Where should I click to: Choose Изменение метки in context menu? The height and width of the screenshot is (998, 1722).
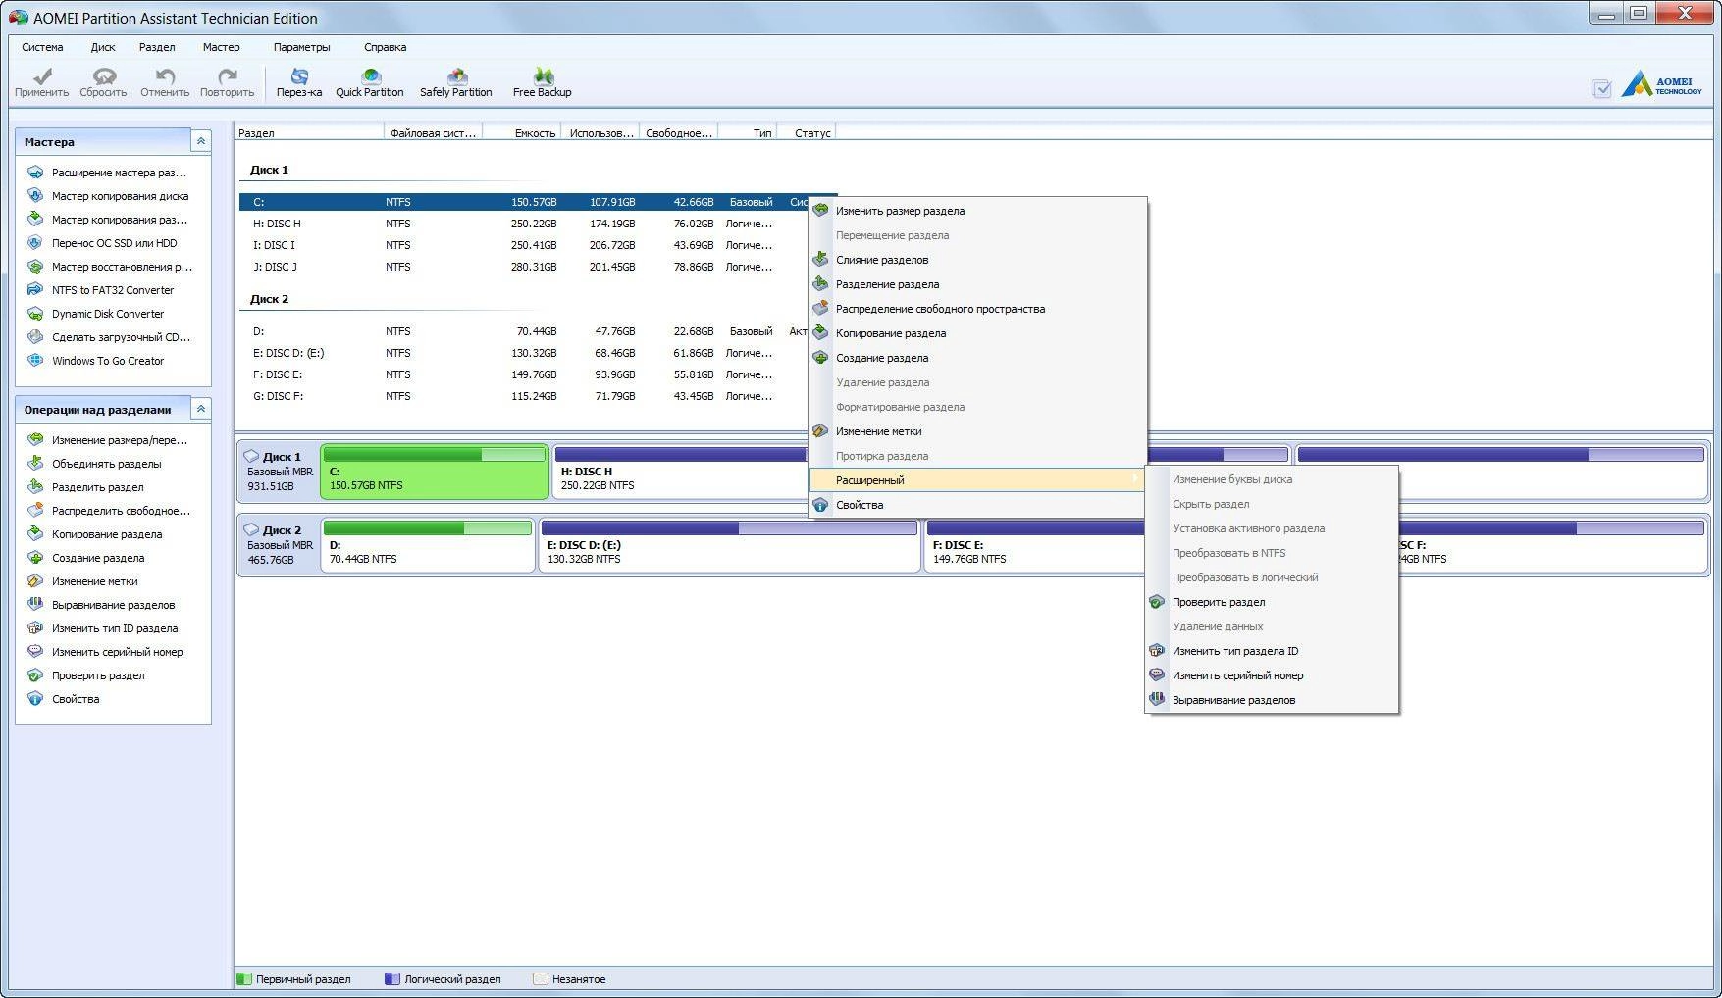[977, 431]
